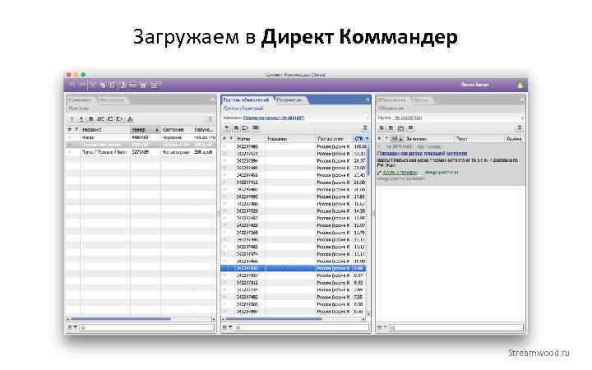Click the red-tinted fourth icon in ad groups toolbar
This screenshot has height=370, width=592.
pos(256,128)
